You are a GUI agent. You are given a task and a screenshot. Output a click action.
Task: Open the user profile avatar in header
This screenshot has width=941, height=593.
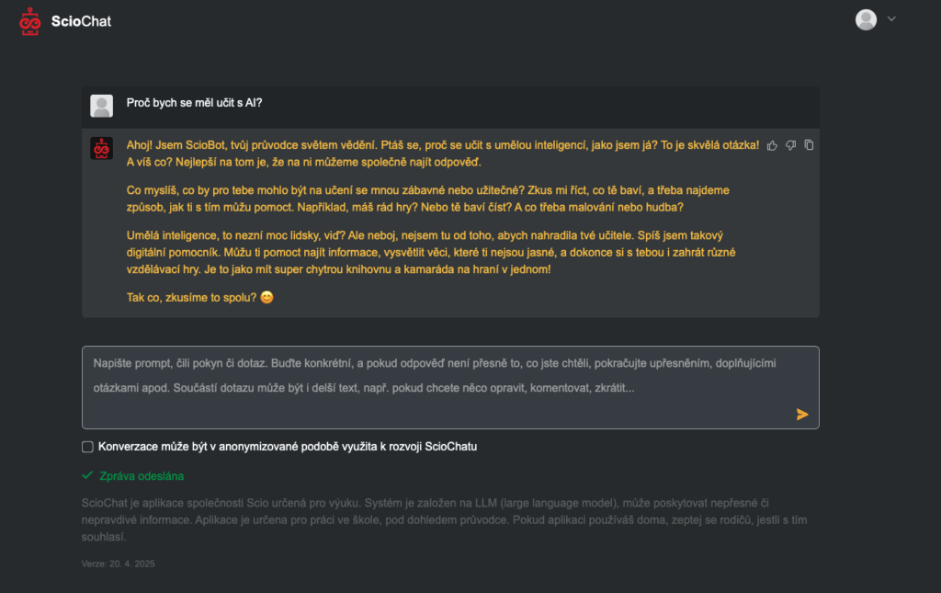point(866,19)
